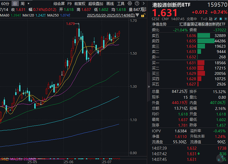
Task: Open the settings gear in the top toolbar
Action: 129,3
